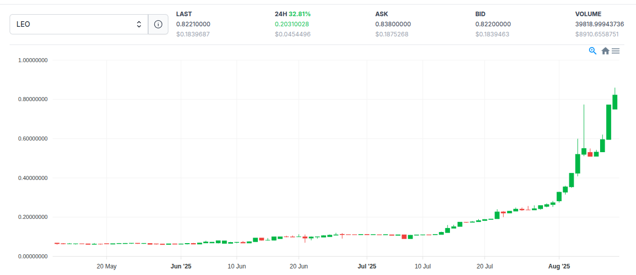Image resolution: width=636 pixels, height=275 pixels.
Task: Select the ASK price 0.83800000
Action: [393, 24]
